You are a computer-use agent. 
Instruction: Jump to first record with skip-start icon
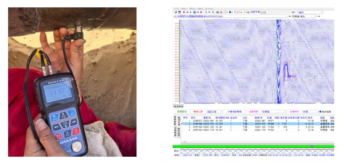click(184, 12)
